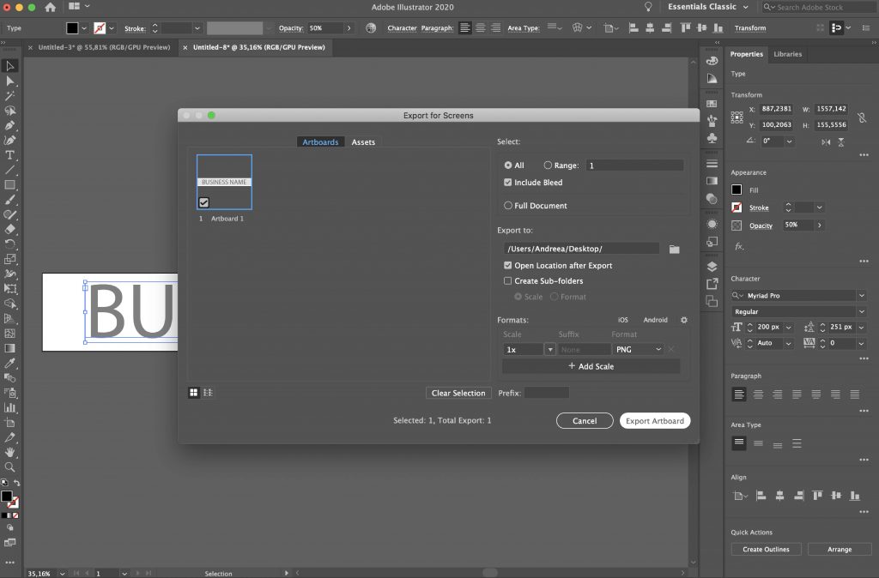The width and height of the screenshot is (879, 578).
Task: Open the Layers panel icon
Action: click(712, 266)
